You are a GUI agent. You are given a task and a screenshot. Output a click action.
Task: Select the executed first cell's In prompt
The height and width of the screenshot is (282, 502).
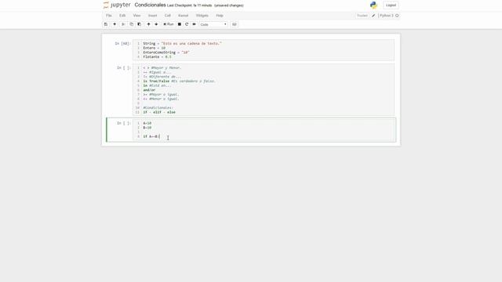tap(122, 44)
